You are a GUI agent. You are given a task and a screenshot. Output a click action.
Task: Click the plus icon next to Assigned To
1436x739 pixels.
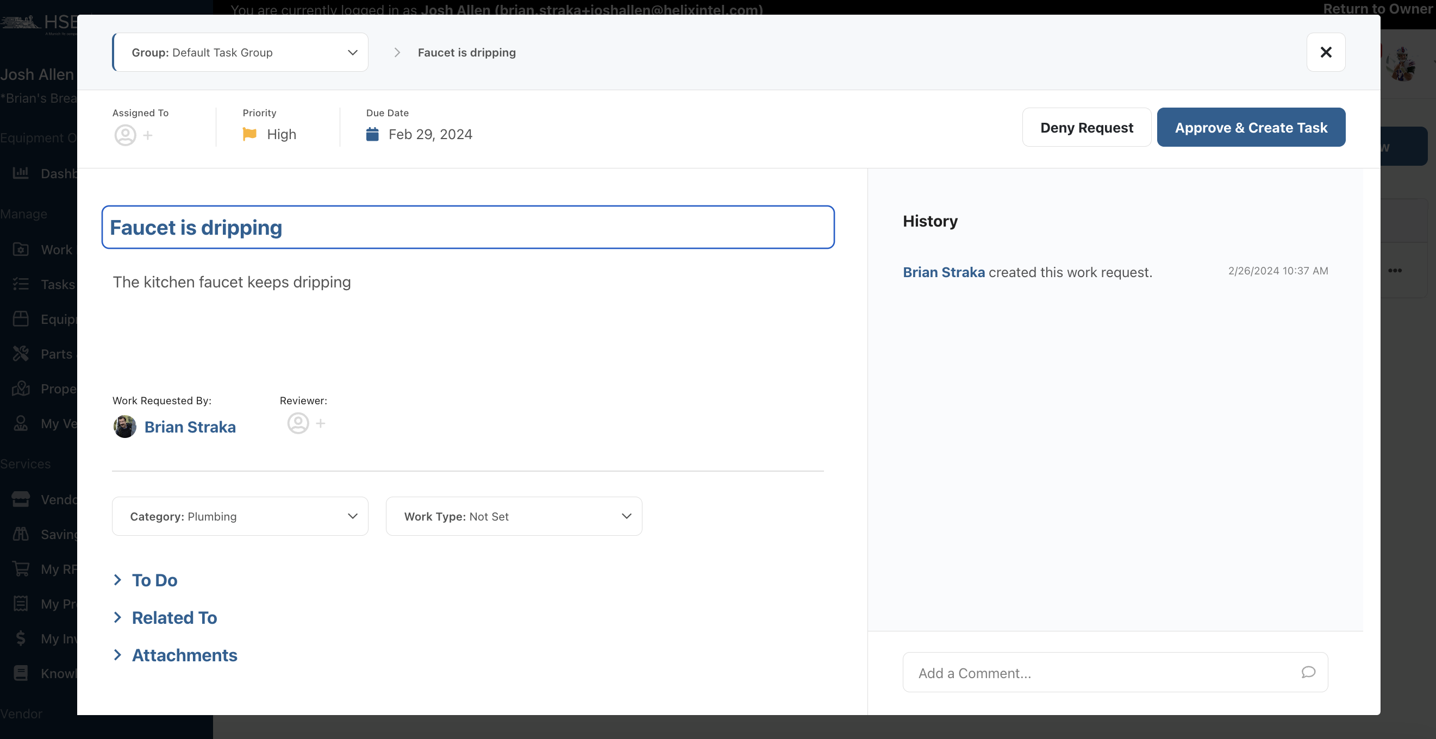(x=148, y=135)
